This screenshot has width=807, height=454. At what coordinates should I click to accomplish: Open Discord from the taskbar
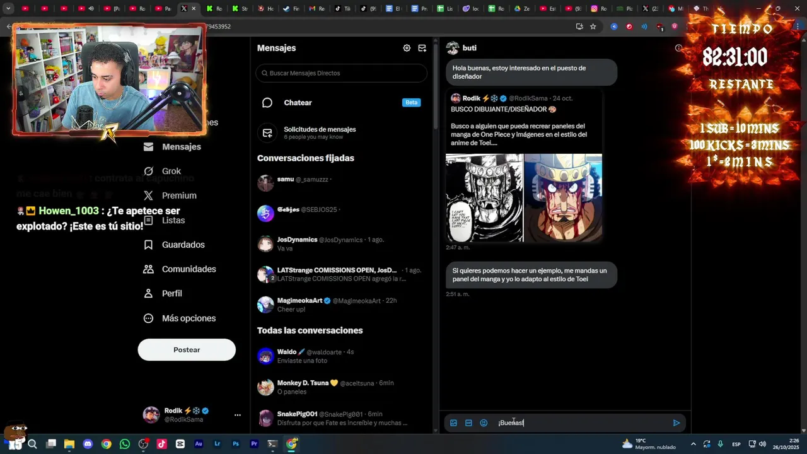coord(88,444)
